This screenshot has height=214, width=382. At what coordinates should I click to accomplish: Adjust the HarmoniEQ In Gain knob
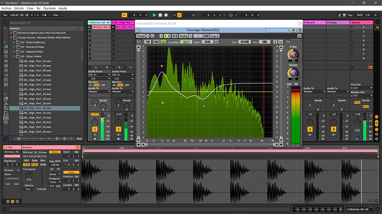[293, 55]
